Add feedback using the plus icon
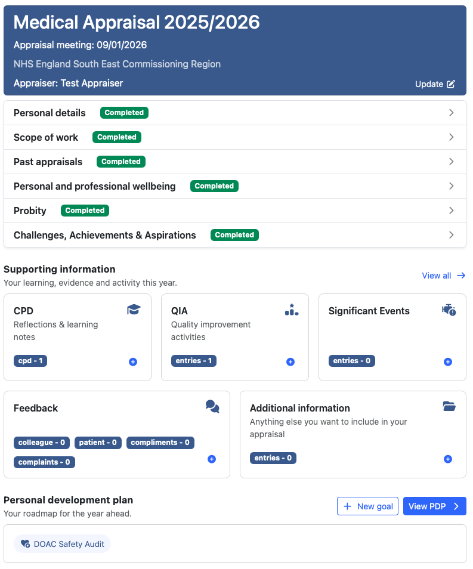Viewport: 473px width, 569px height. click(212, 459)
